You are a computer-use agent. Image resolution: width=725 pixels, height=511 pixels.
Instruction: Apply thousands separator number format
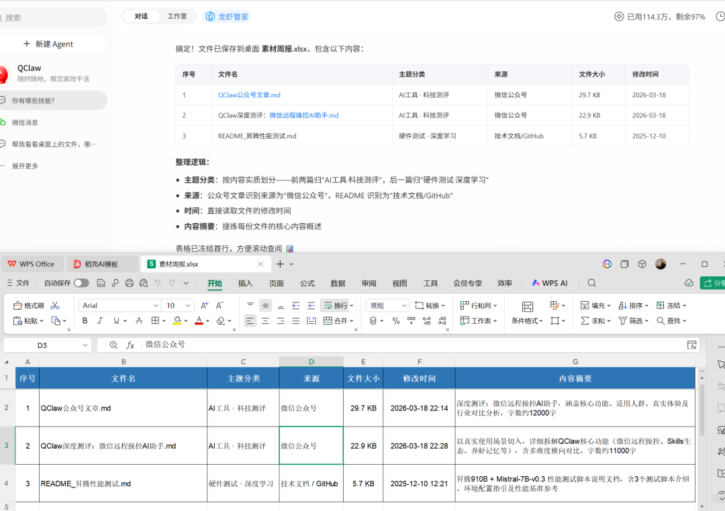(x=411, y=321)
